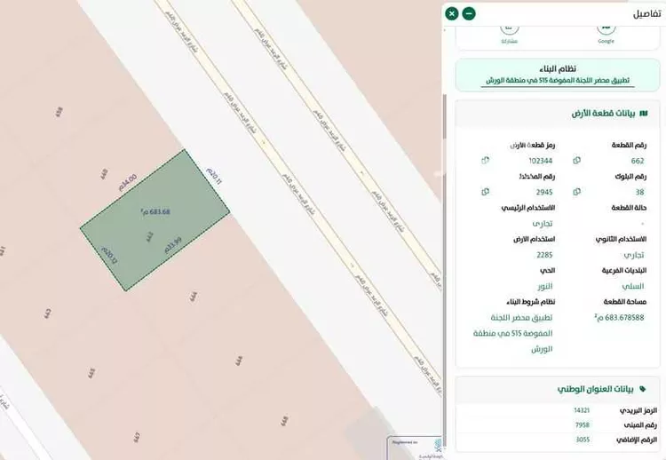Click parcel 445 on the map
The width and height of the screenshot is (666, 460).
(91, 373)
